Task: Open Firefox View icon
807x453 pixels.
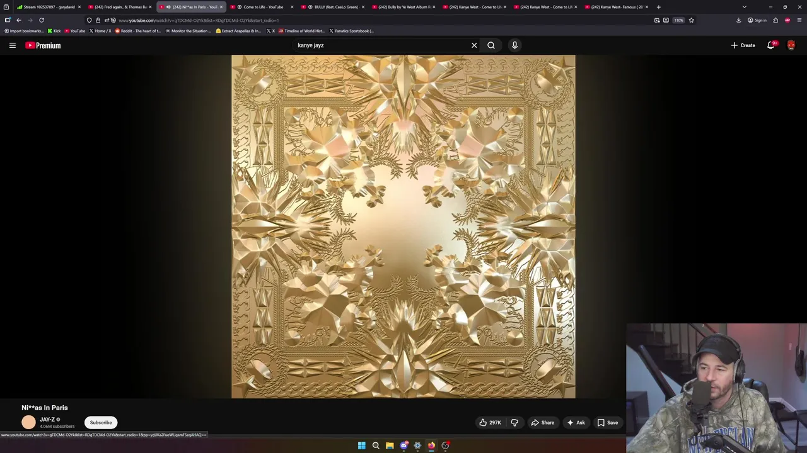Action: 6,7
